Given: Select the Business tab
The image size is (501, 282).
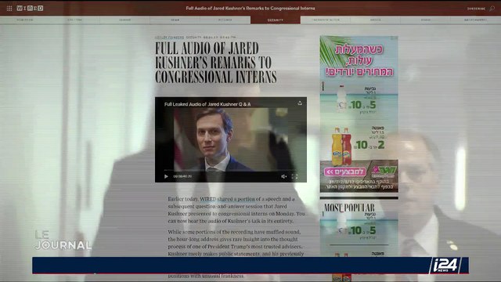Looking at the screenshot, I should (x=25, y=20).
